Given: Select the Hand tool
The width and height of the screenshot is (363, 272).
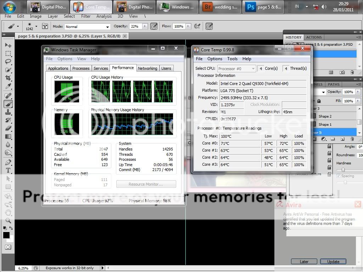Looking at the screenshot, I should (8, 212).
